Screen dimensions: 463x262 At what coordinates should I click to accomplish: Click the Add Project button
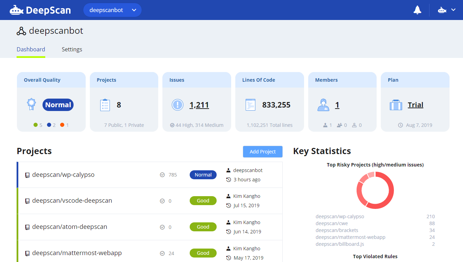[x=263, y=152]
